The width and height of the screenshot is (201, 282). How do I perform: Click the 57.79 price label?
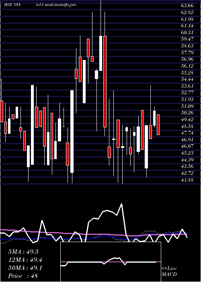pyautogui.click(x=187, y=52)
